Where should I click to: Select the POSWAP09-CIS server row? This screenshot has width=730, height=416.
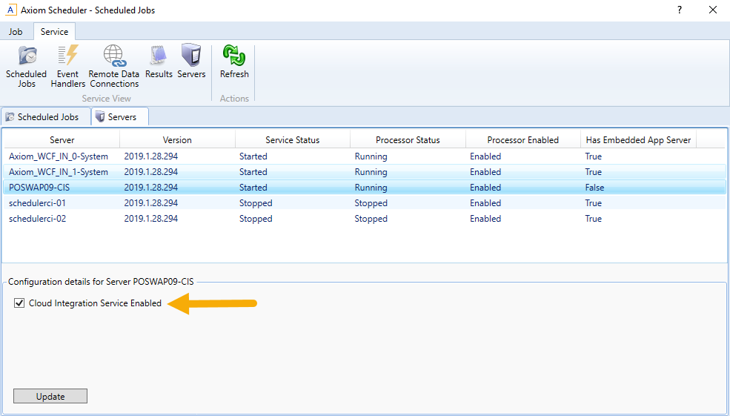365,188
